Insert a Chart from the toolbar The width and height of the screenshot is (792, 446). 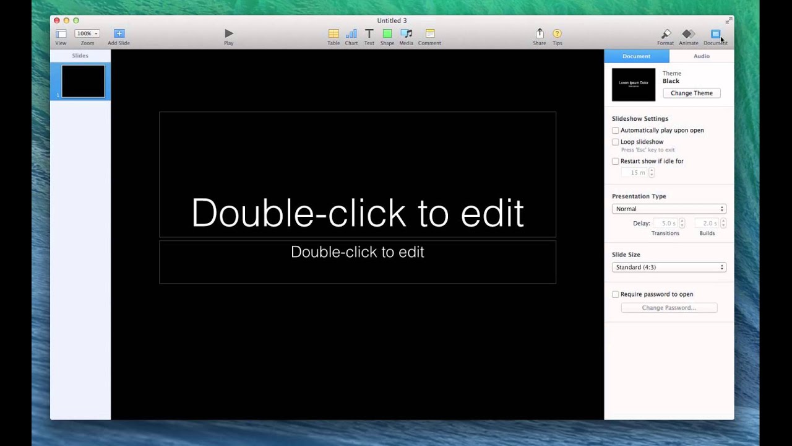pyautogui.click(x=351, y=33)
